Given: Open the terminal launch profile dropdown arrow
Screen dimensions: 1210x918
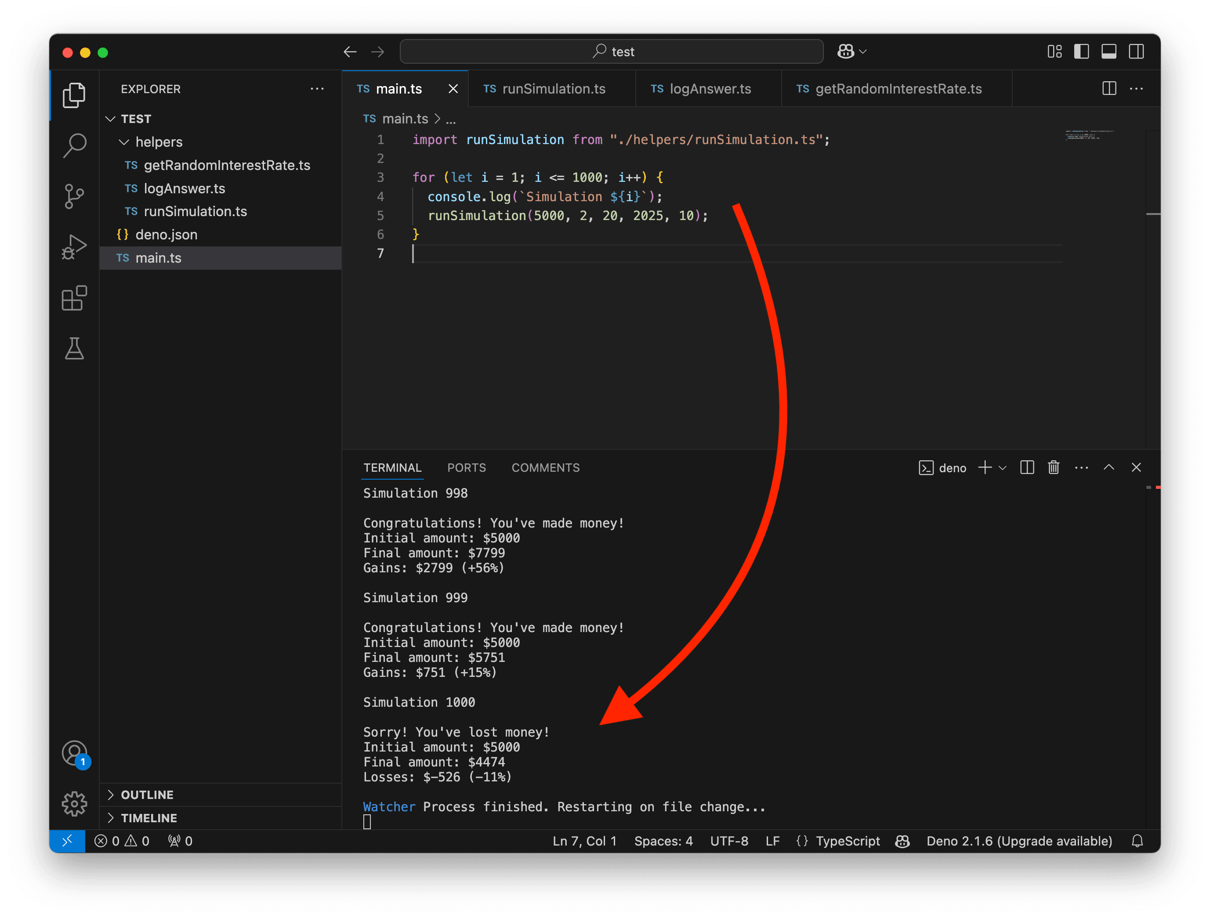Looking at the screenshot, I should pos(1003,468).
